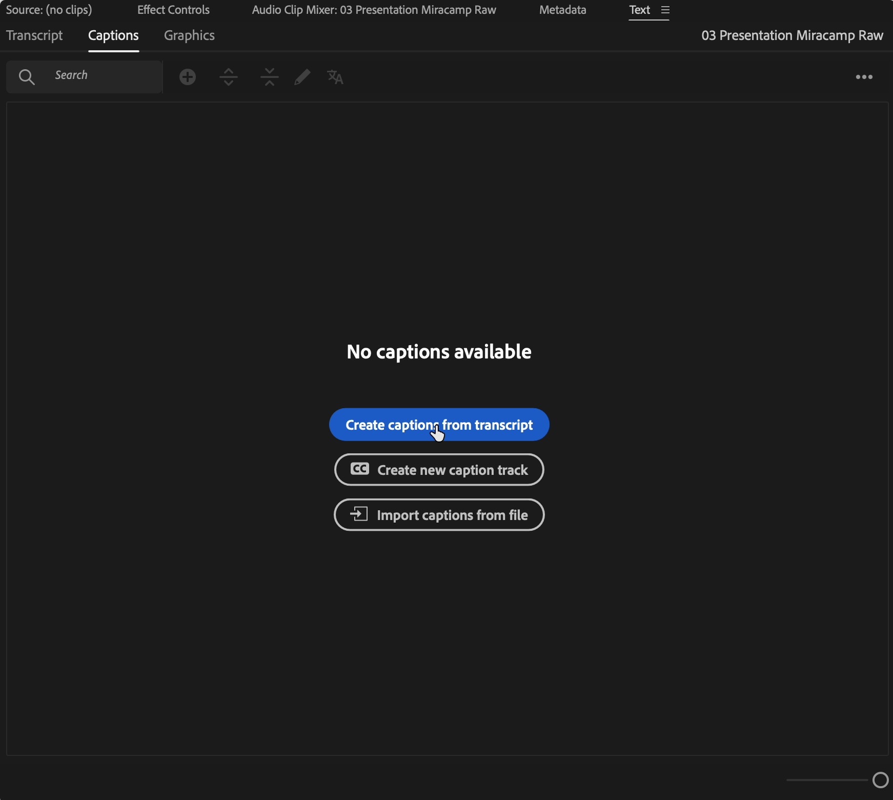Click import arrow icon in import button
Screen dimensions: 893x800
click(359, 514)
